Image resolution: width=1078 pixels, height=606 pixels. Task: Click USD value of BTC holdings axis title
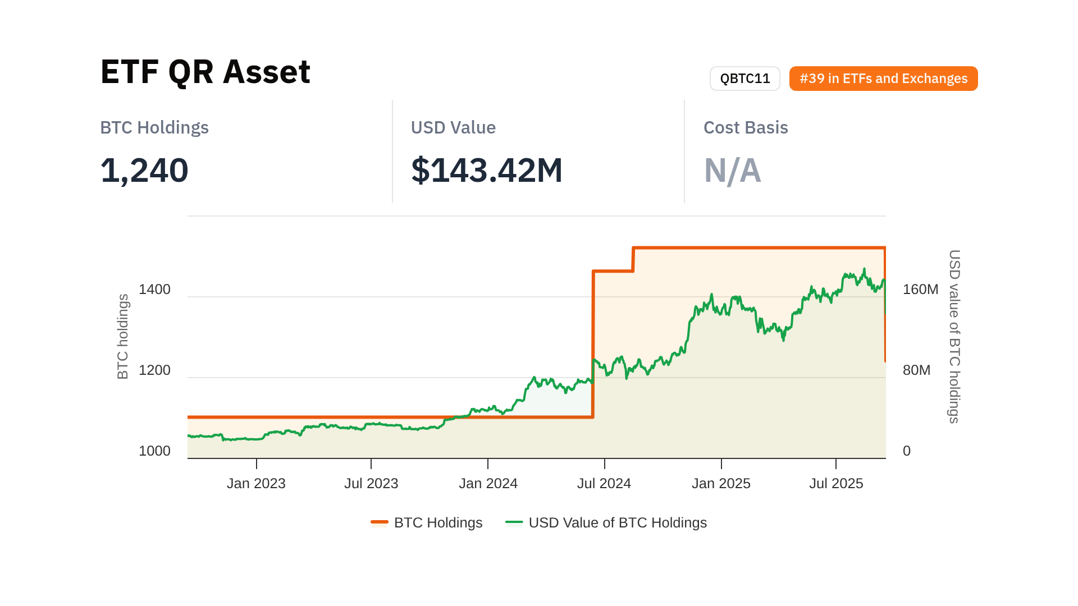[x=954, y=337]
